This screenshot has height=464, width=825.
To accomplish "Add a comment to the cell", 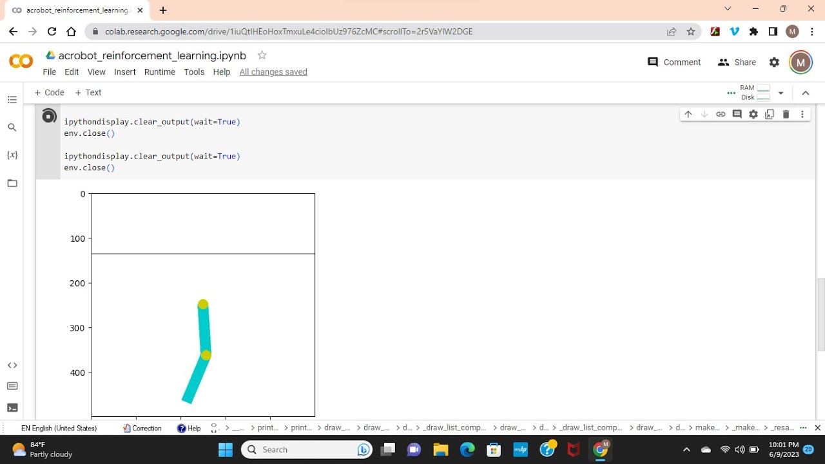I will [737, 114].
